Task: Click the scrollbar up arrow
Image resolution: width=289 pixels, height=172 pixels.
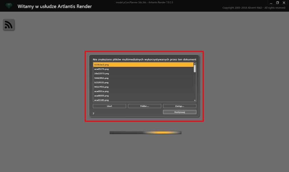Action: [195, 63]
